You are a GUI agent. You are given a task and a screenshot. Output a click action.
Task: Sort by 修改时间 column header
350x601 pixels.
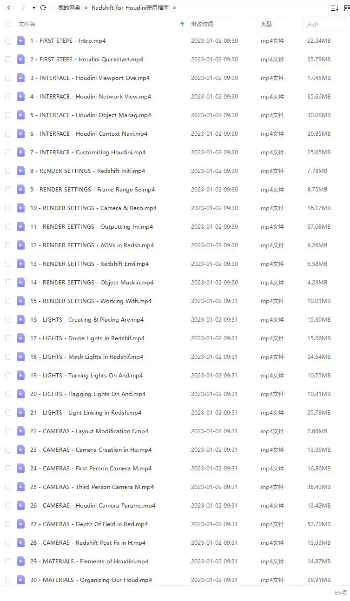(202, 24)
